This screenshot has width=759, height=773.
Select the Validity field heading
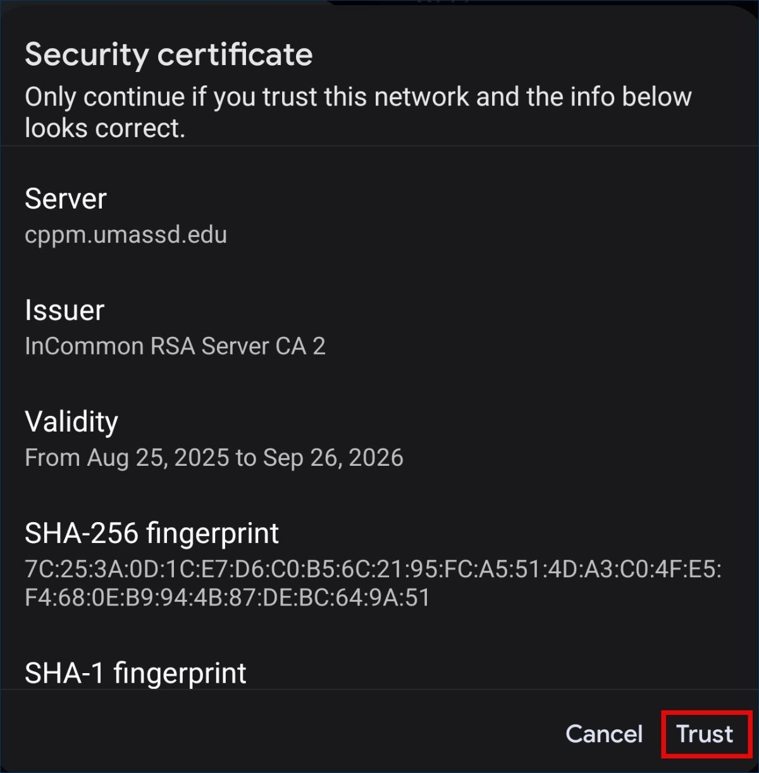(x=71, y=422)
